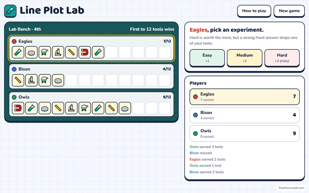This screenshot has width=309, height=193.
Task: Choose the Hard +3 risky experiment
Action: click(x=282, y=58)
